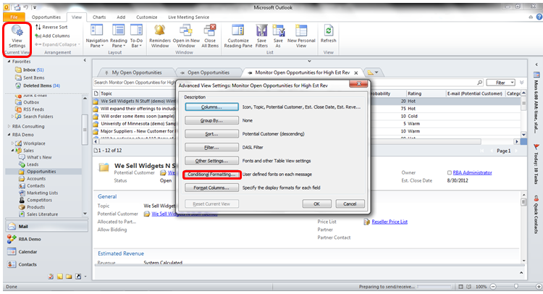Open the File tab
The width and height of the screenshot is (543, 294).
(14, 17)
